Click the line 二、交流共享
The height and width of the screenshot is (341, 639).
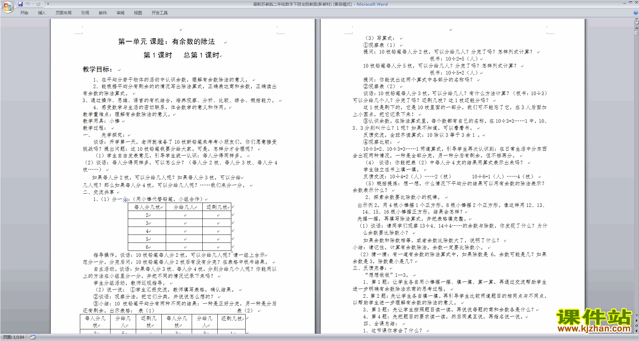99,192
